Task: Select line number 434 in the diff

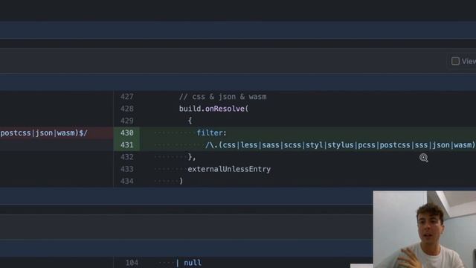Action: coord(126,181)
